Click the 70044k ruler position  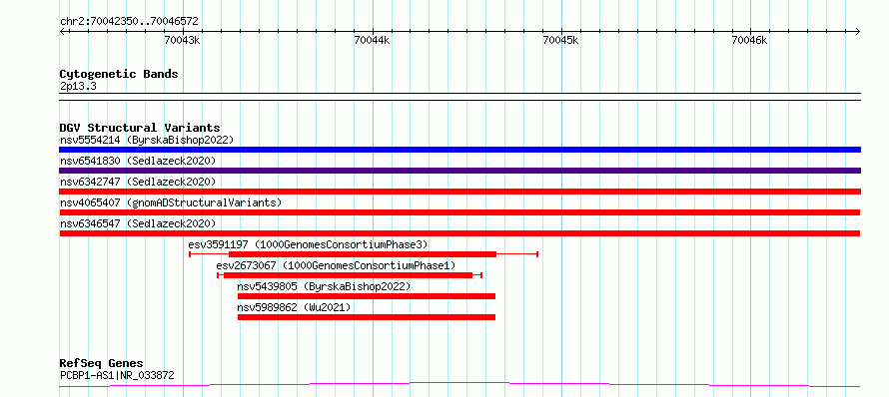click(372, 40)
